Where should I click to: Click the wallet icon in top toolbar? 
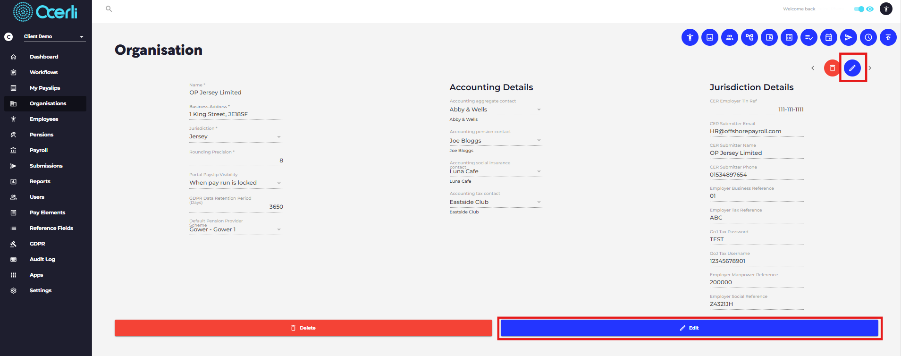pos(769,37)
